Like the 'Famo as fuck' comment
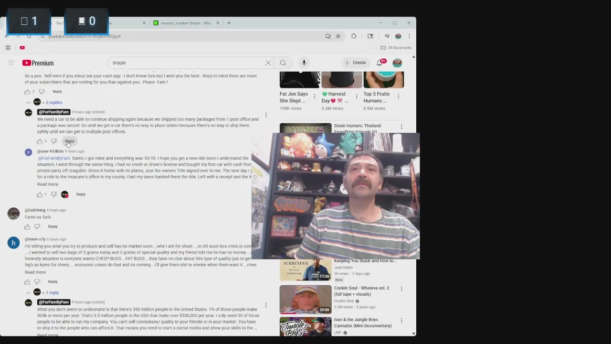This screenshot has width=611, height=344. [27, 226]
